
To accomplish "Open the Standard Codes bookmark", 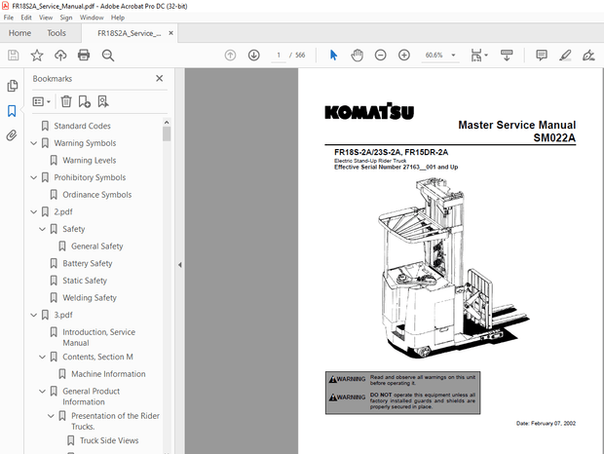I will (x=82, y=126).
